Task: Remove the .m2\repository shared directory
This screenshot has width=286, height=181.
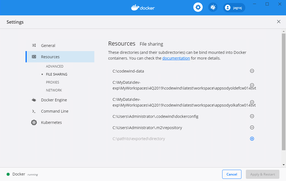Action: 252,127
